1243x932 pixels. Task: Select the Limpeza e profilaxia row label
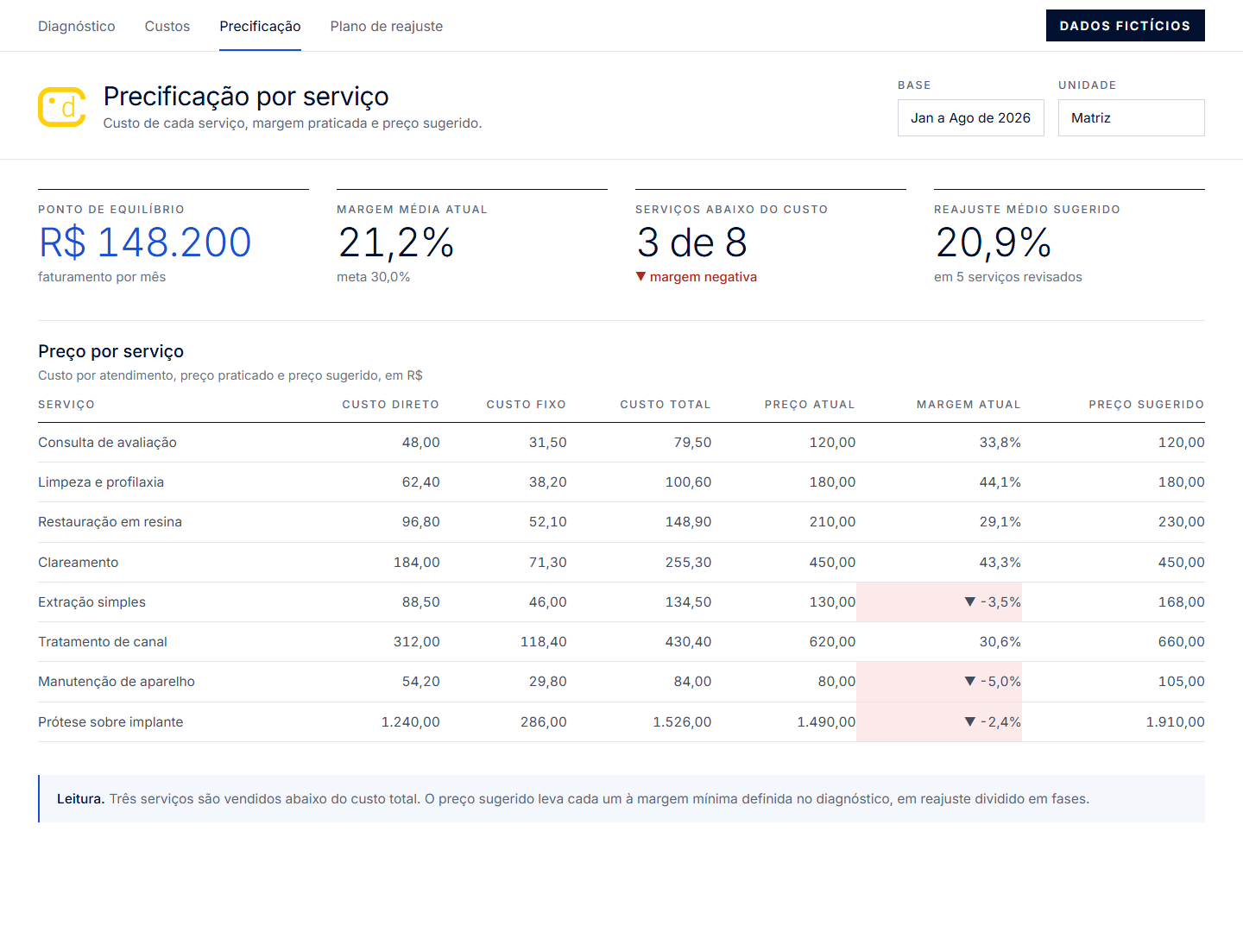[101, 482]
